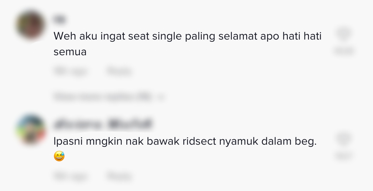
Task: Expand 'View more replies' under first comment
Action: point(103,97)
